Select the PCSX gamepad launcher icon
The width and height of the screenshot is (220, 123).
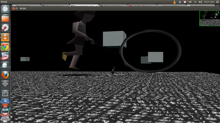coord(5,56)
